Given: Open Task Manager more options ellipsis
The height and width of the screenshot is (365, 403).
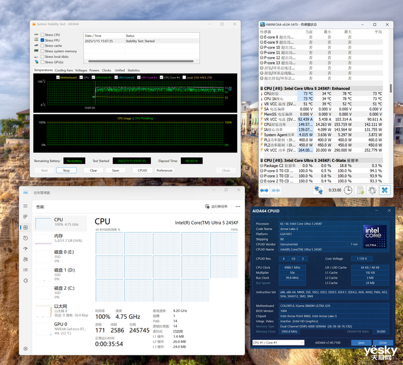Looking at the screenshot, I should click(238, 207).
